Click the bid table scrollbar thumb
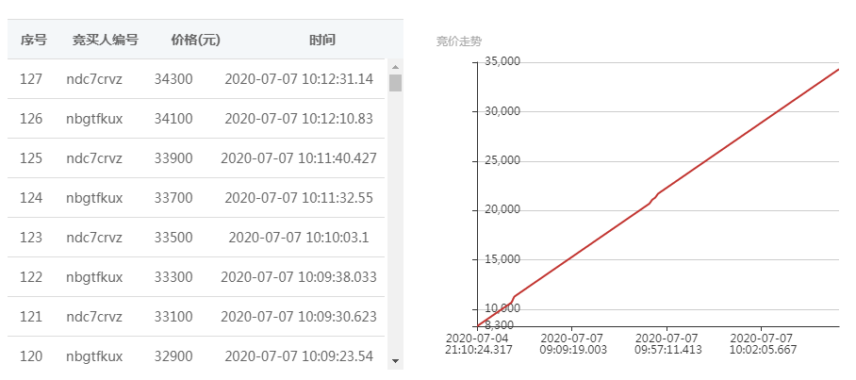 (x=395, y=83)
